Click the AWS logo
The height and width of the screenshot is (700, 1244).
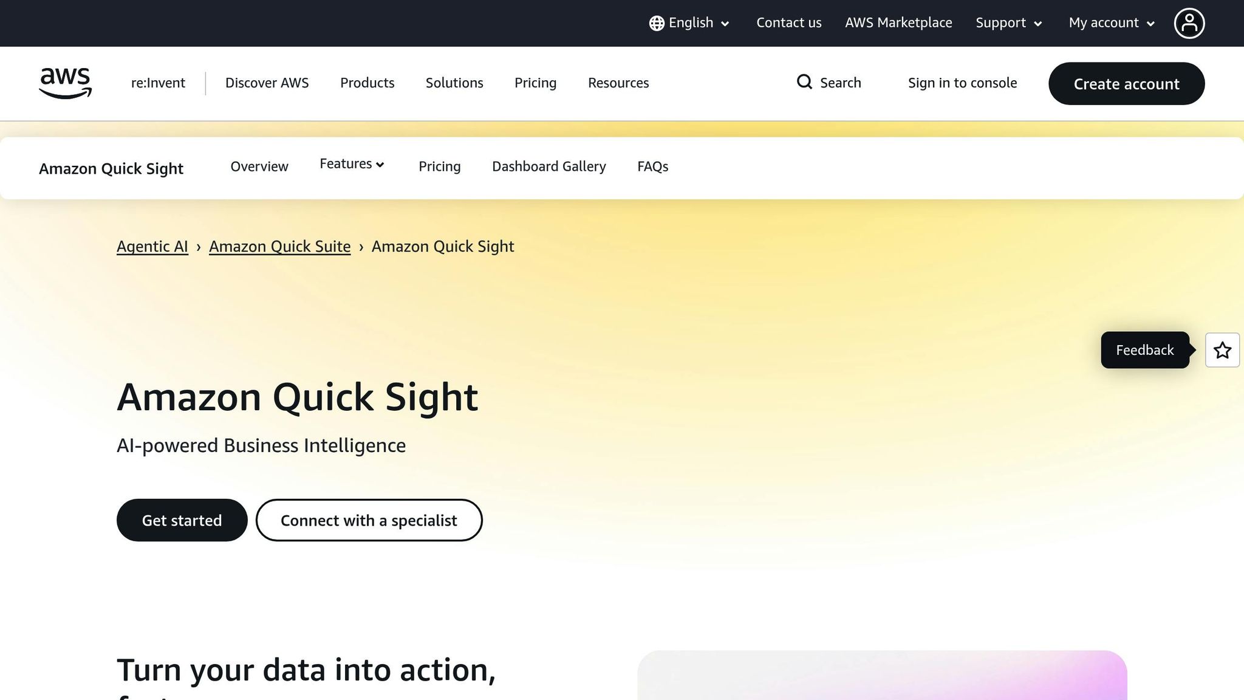[x=65, y=83]
